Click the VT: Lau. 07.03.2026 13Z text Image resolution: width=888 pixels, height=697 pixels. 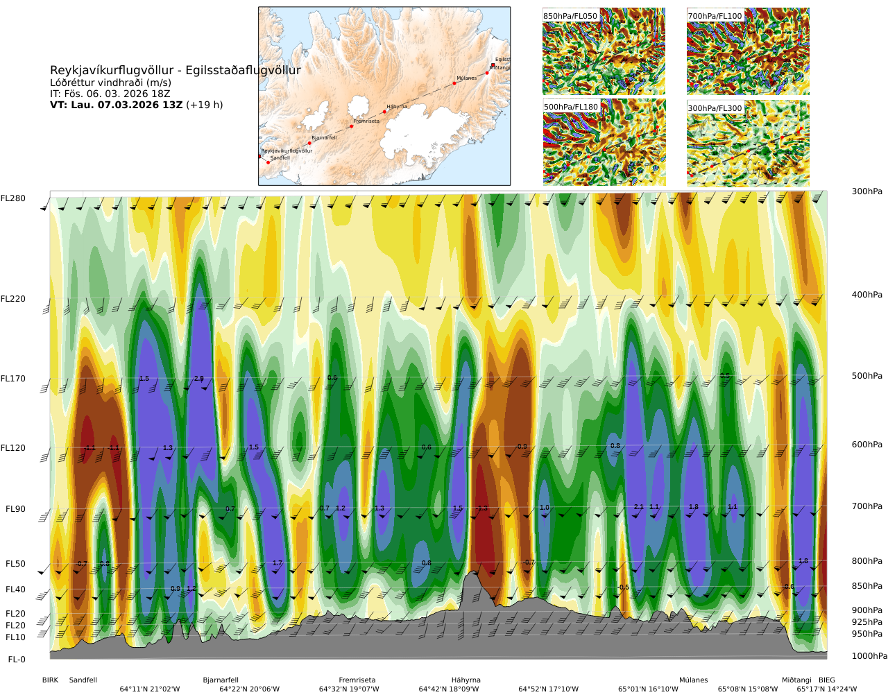coord(117,105)
